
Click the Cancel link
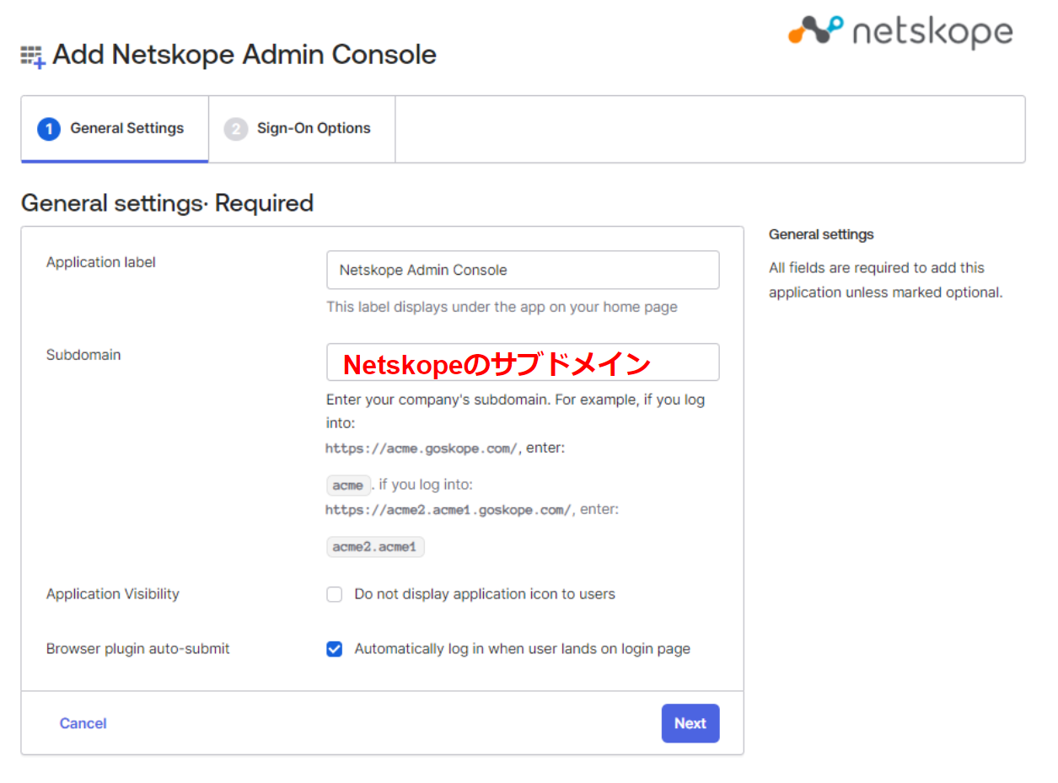[x=82, y=723]
